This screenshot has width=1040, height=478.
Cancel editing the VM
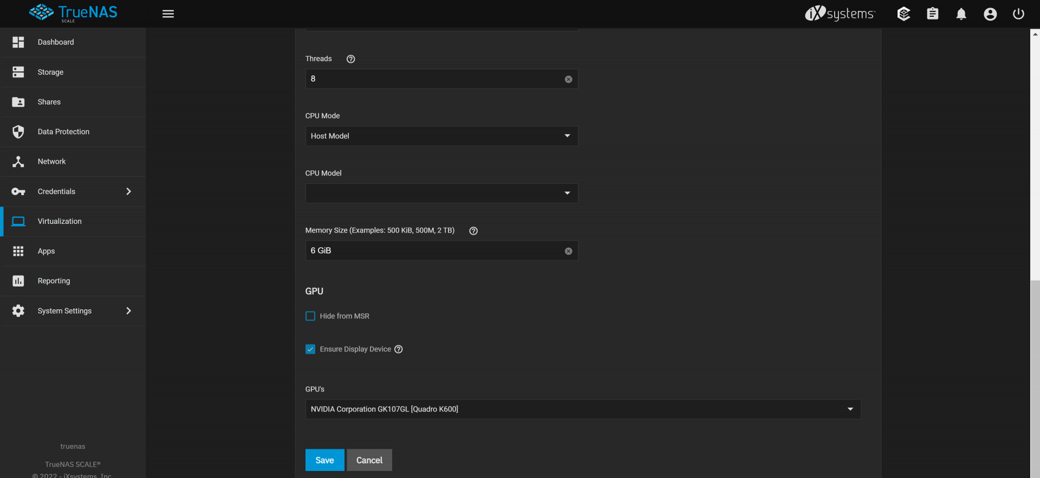(x=369, y=460)
